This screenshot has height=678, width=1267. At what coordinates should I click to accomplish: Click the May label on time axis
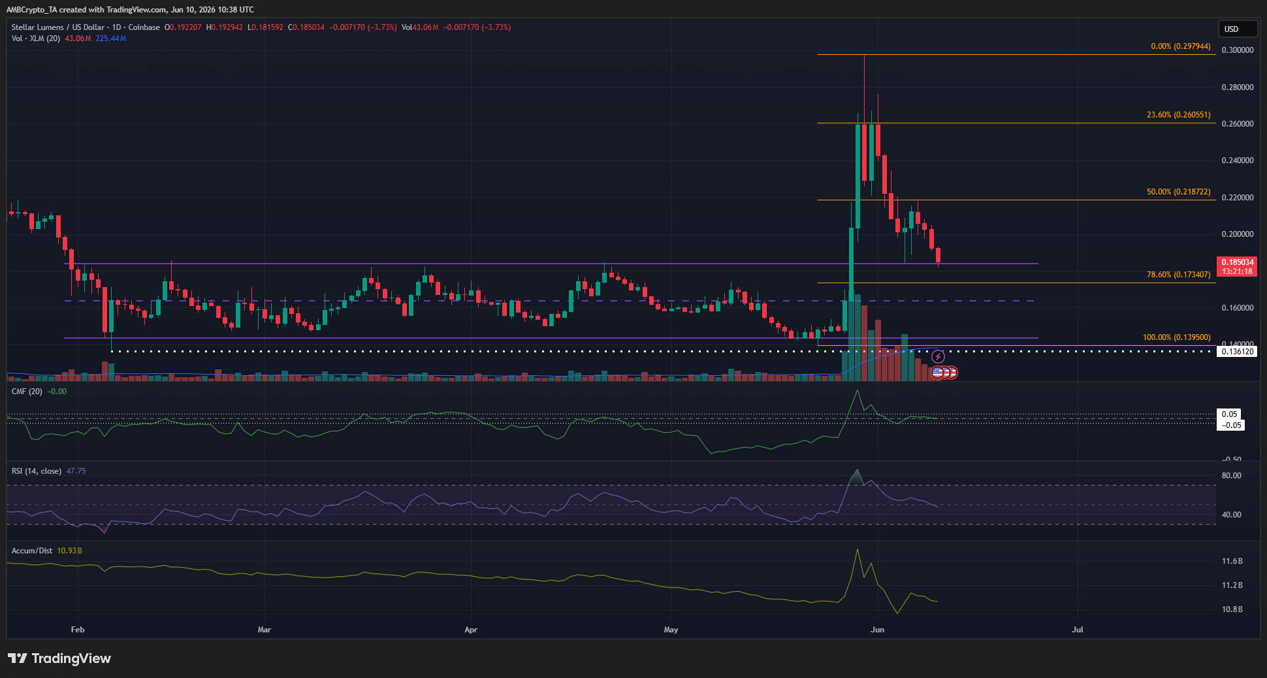coord(671,630)
